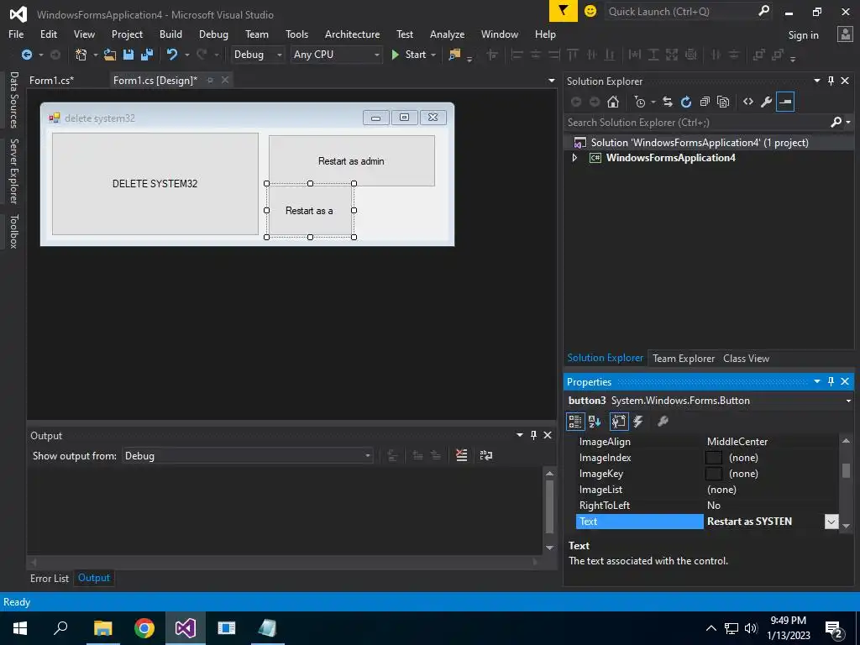Toggle Word Wrap in Output panel

click(x=486, y=455)
